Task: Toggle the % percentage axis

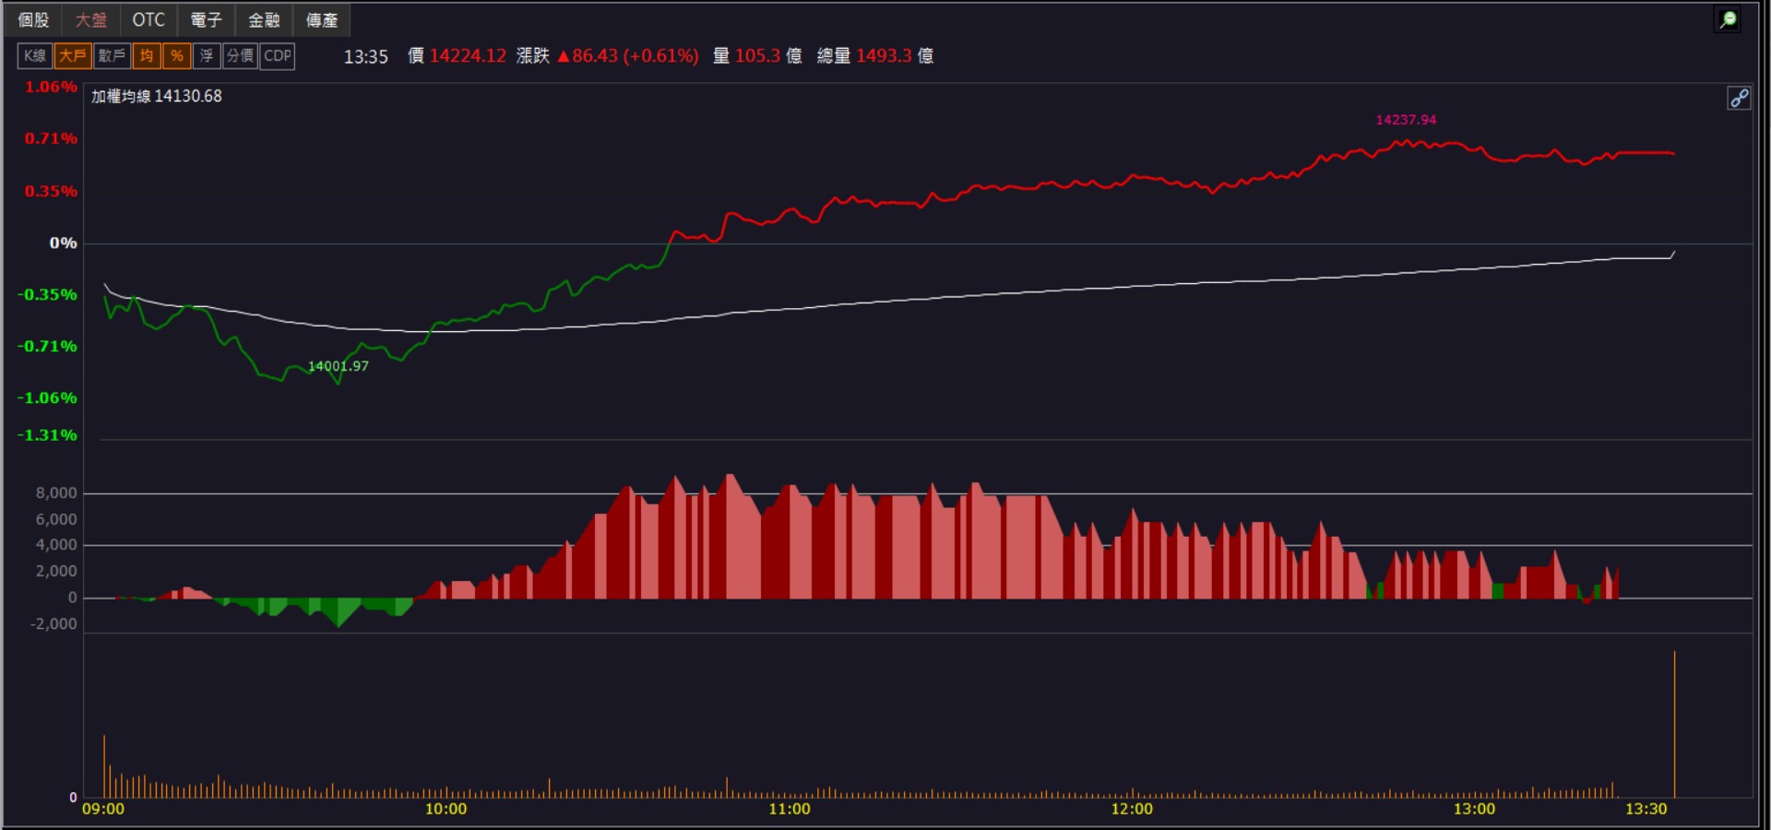Action: [176, 55]
